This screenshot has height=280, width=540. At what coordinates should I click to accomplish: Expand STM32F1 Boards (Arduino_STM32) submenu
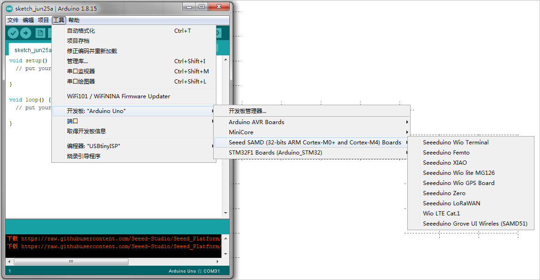[x=312, y=153]
